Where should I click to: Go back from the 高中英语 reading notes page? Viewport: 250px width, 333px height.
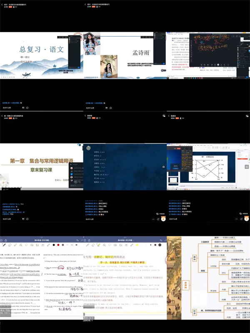pyautogui.click(x=2, y=240)
